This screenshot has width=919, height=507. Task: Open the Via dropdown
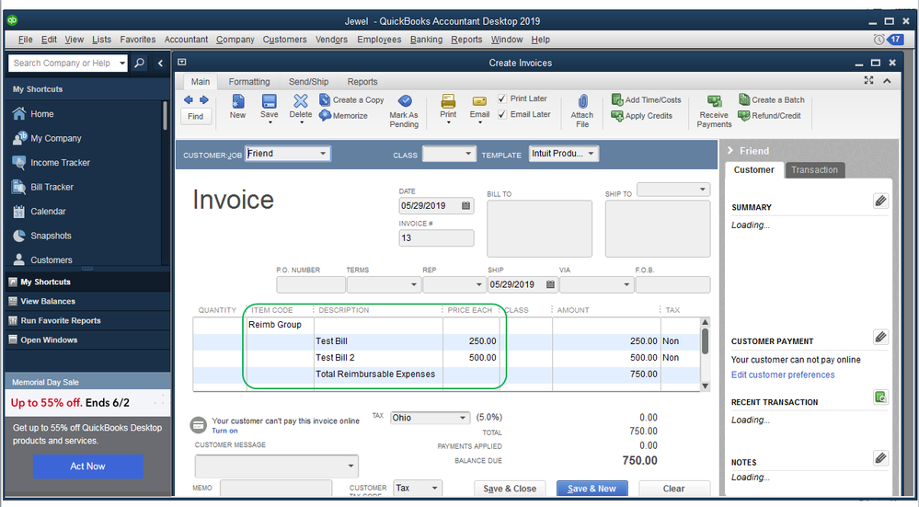point(626,284)
